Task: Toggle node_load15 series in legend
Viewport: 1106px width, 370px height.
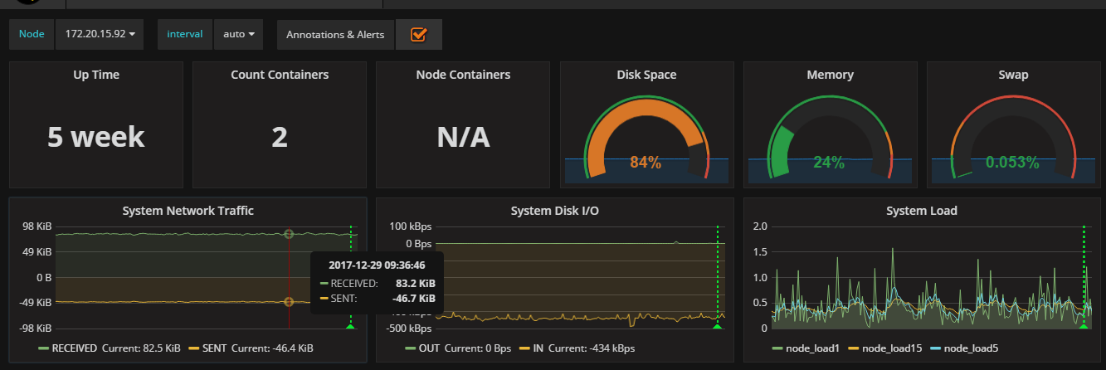Action: (x=891, y=348)
